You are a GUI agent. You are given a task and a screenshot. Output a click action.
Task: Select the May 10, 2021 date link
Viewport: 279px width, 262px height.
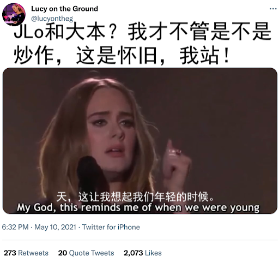point(55,227)
